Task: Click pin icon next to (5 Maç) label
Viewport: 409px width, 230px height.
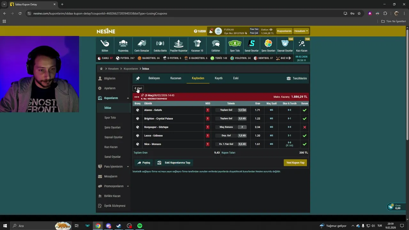Action: pyautogui.click(x=143, y=95)
